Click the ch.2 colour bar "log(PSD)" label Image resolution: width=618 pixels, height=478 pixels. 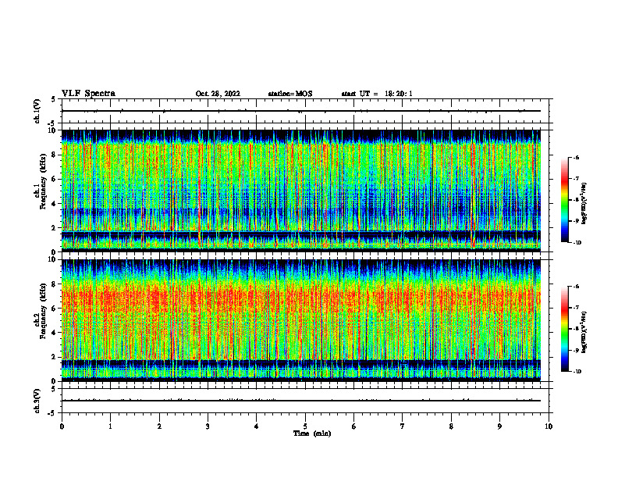point(584,333)
